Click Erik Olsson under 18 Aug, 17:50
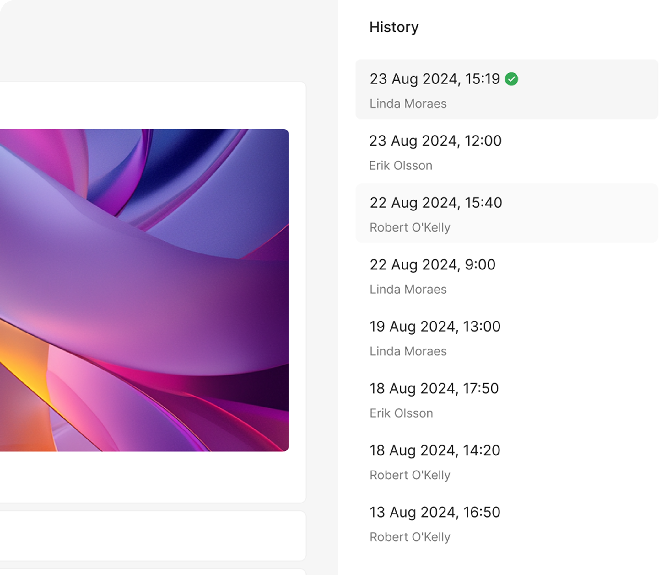The width and height of the screenshot is (664, 575). (401, 413)
